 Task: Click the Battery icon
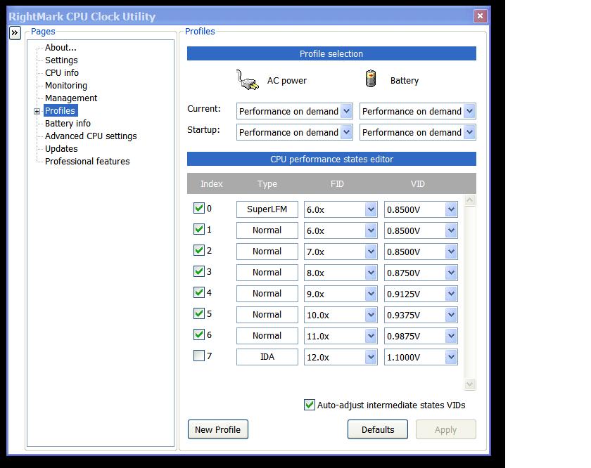[x=371, y=79]
